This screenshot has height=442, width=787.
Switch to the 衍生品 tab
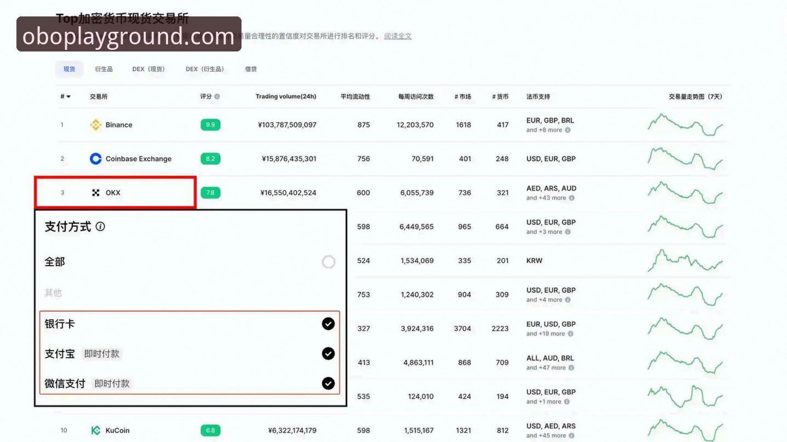[104, 69]
